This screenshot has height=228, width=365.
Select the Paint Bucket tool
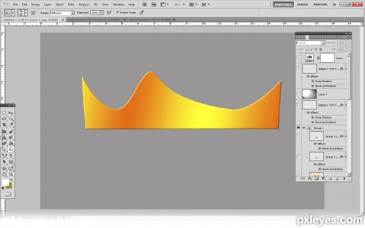point(11,143)
